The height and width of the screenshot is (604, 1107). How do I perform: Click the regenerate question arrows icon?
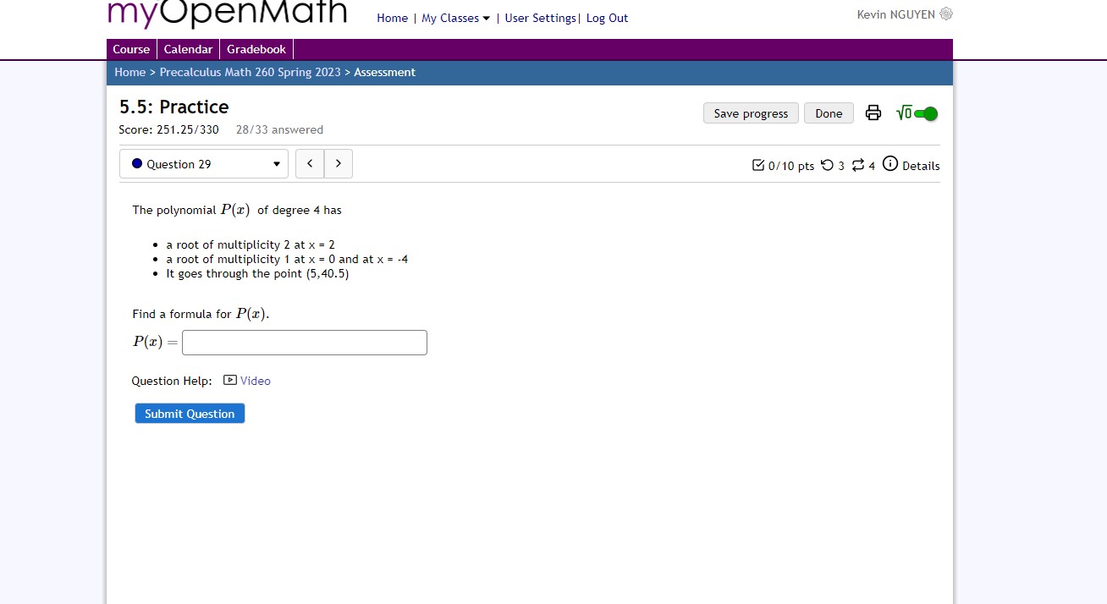tap(857, 165)
